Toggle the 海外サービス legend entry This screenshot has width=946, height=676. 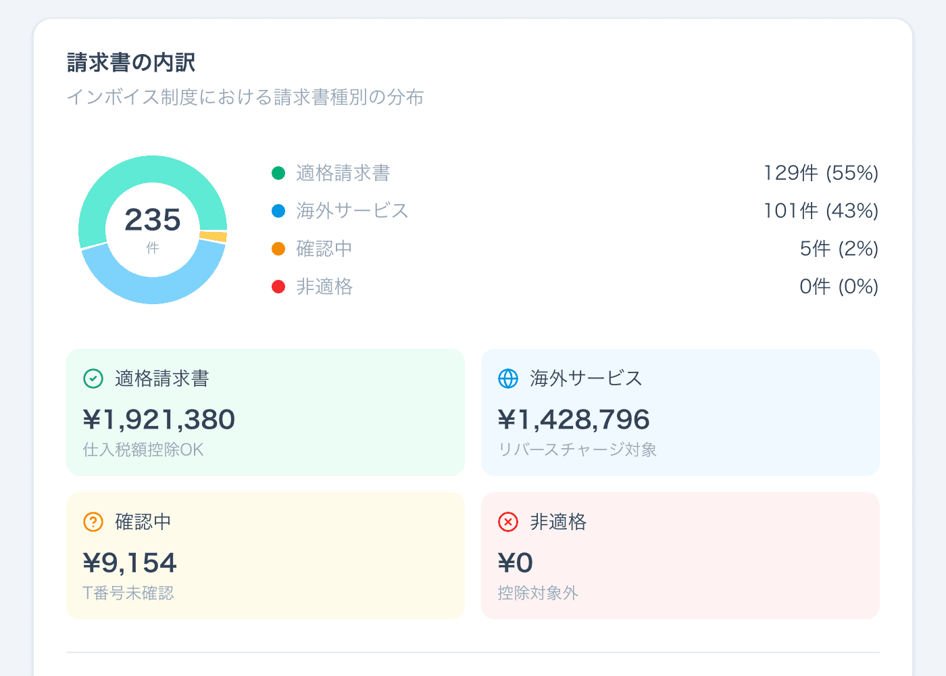coord(351,211)
